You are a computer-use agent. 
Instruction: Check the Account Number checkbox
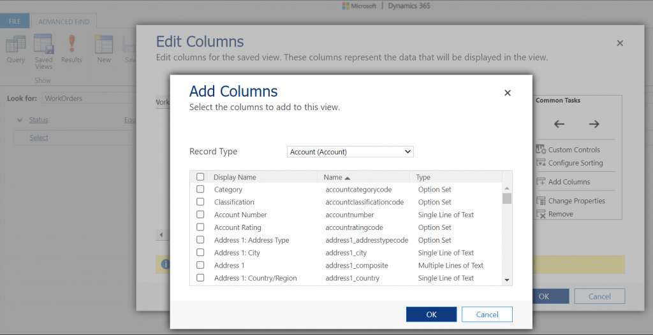pos(200,215)
